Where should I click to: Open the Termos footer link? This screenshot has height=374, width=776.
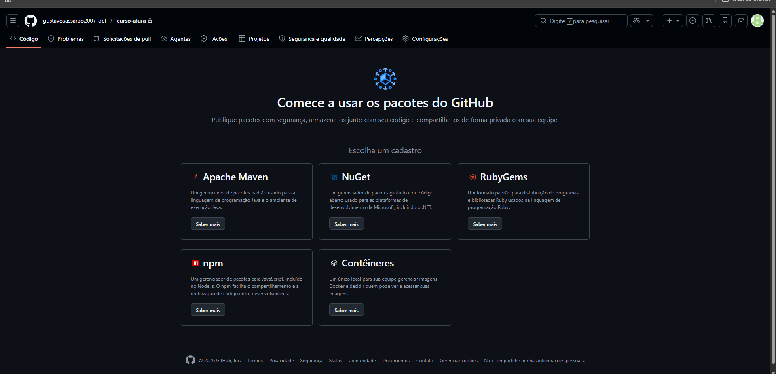click(255, 361)
